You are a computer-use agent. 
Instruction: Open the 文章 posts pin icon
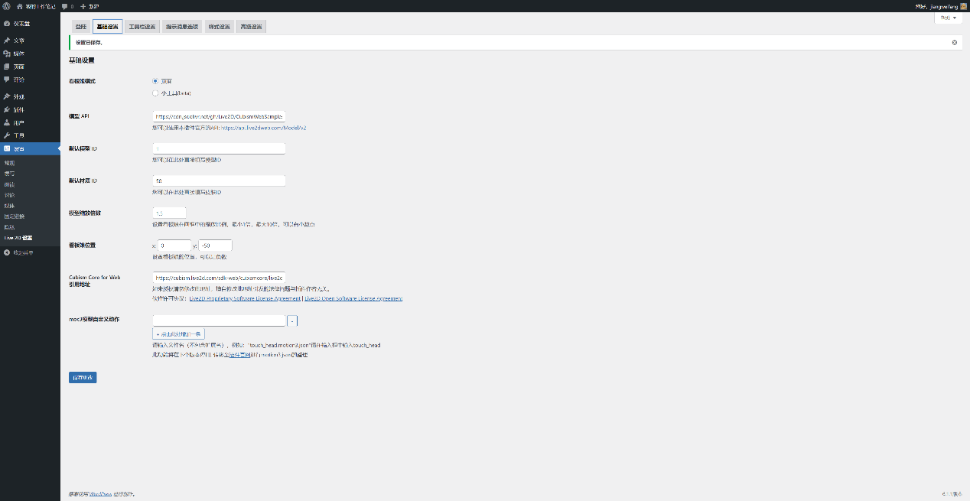click(x=7, y=41)
